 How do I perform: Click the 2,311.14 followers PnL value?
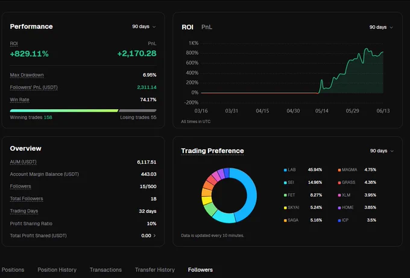tap(147, 87)
